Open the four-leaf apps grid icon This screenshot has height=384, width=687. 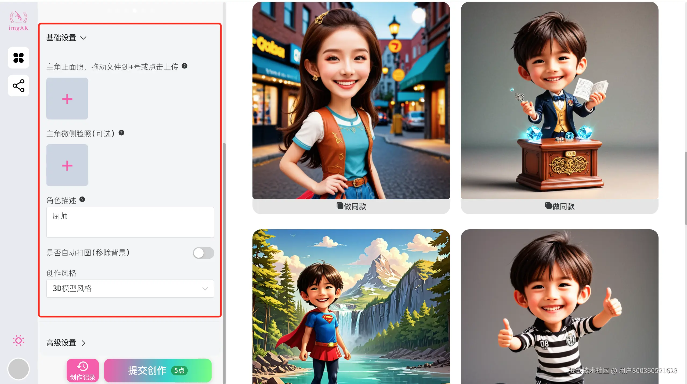19,58
